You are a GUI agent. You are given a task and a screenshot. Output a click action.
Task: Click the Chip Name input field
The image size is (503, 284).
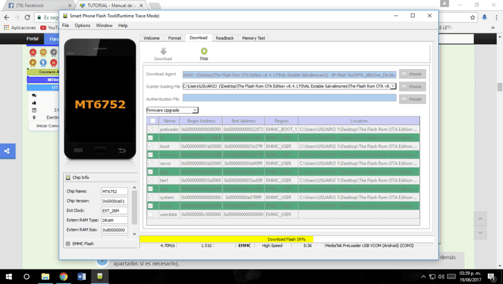(115, 191)
